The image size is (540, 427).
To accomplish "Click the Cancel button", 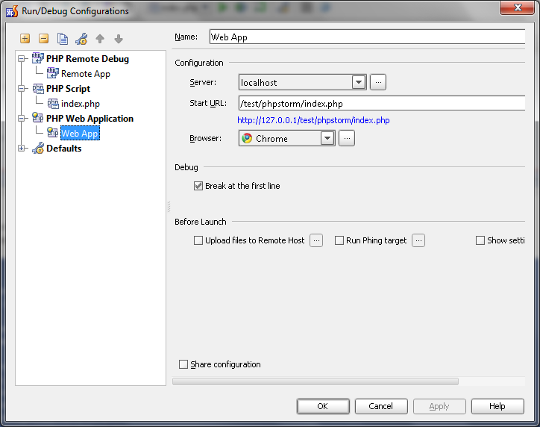I will (381, 406).
